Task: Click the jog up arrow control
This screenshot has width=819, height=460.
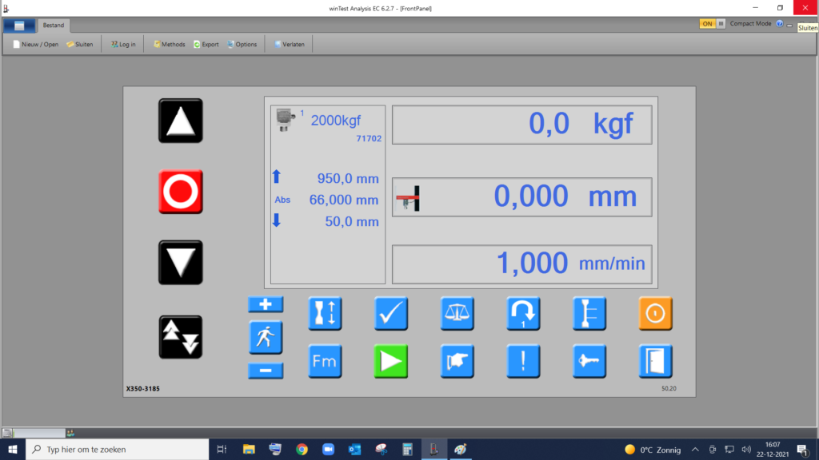Action: [180, 121]
